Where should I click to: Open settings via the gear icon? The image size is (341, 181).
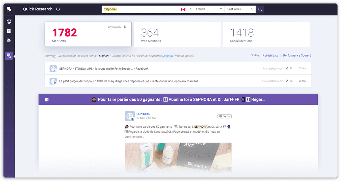tap(9, 40)
